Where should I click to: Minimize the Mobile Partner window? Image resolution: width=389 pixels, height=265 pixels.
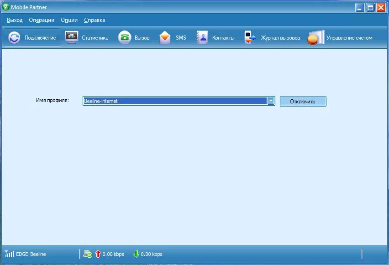(360, 7)
